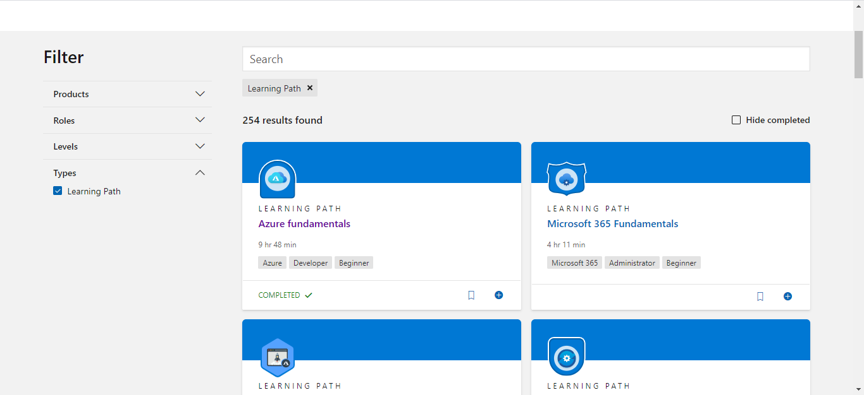The height and width of the screenshot is (395, 864).
Task: Click the scrollbar down arrow
Action: click(x=859, y=389)
